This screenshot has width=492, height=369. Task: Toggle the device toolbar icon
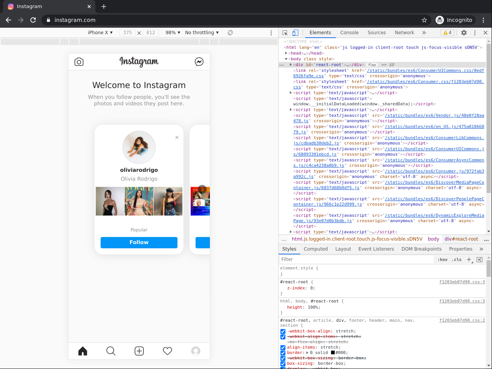click(x=295, y=33)
